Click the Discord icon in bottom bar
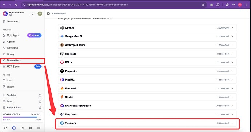 14,128
